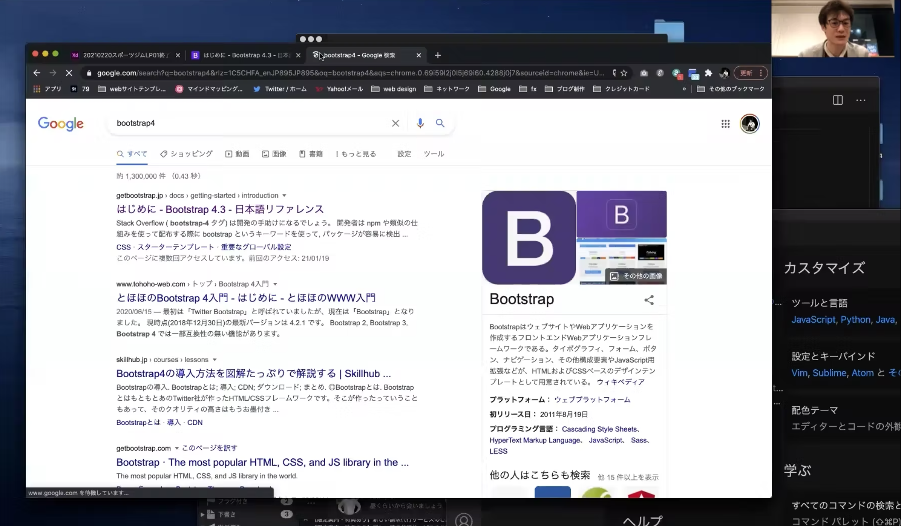Go back to the previous page in Chrome
Viewport: 901px width, 526px height.
(36, 73)
